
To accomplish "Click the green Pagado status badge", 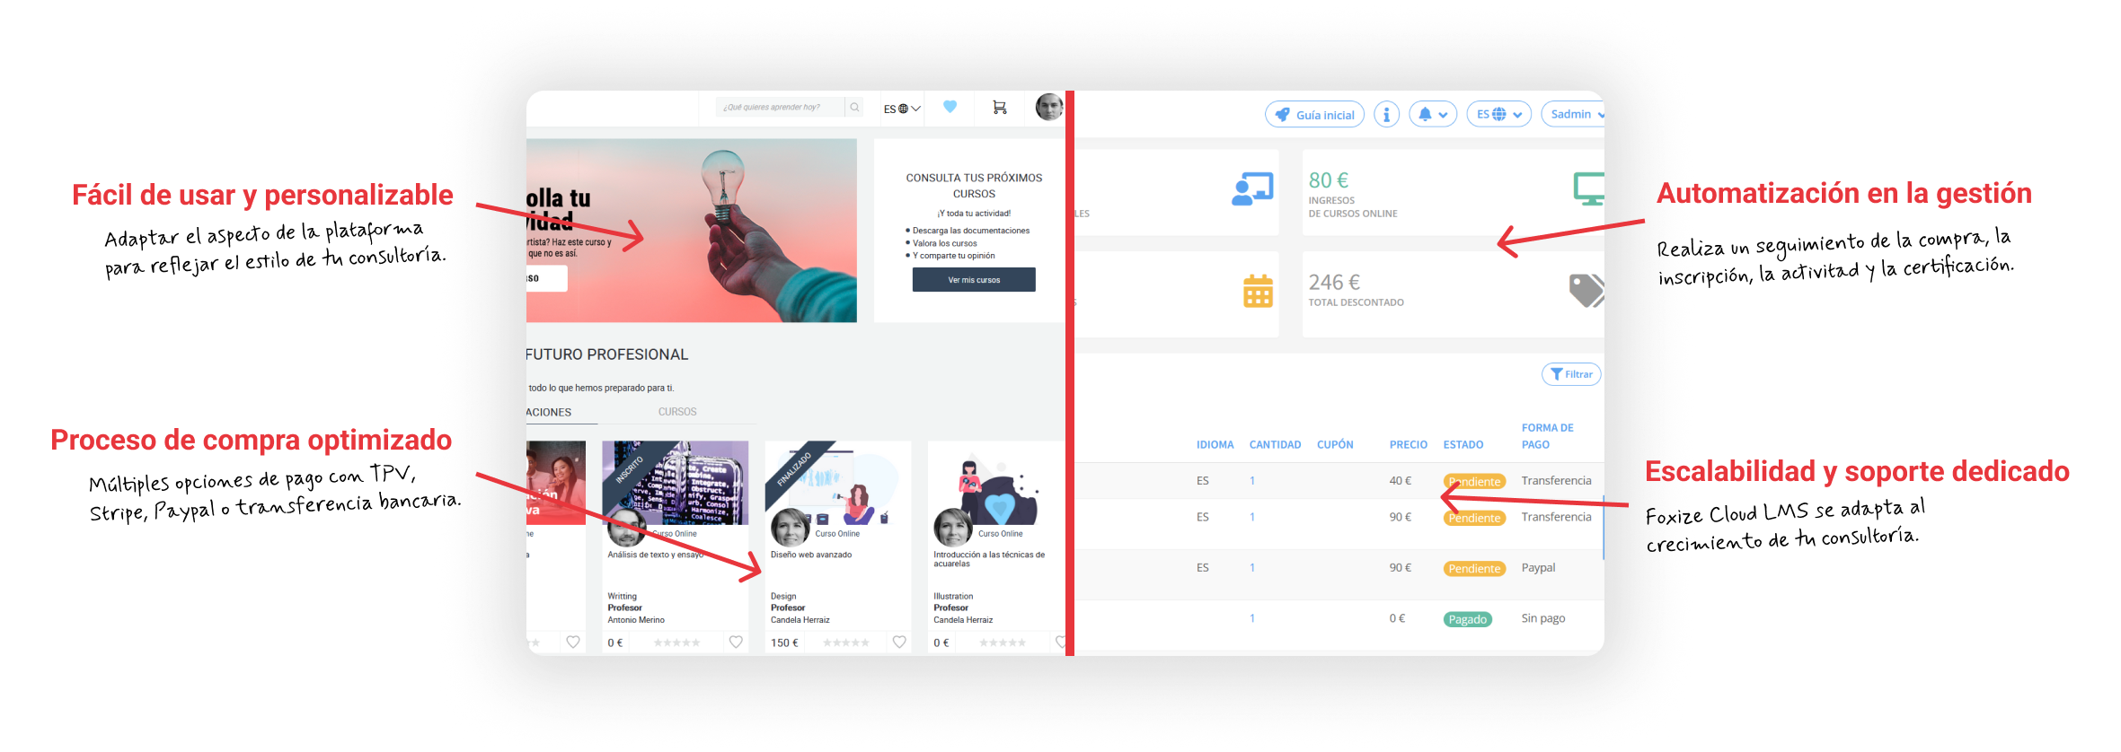I will (1467, 619).
